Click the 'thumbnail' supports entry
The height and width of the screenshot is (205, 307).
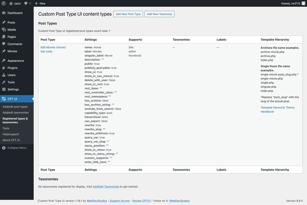tap(135, 55)
